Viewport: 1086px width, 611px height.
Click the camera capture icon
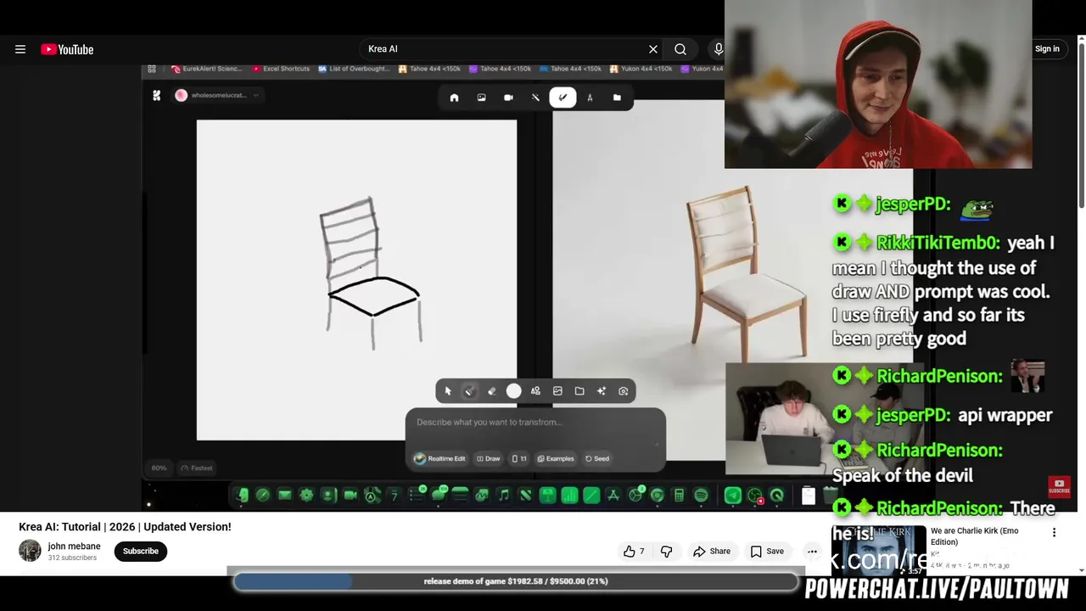(624, 391)
